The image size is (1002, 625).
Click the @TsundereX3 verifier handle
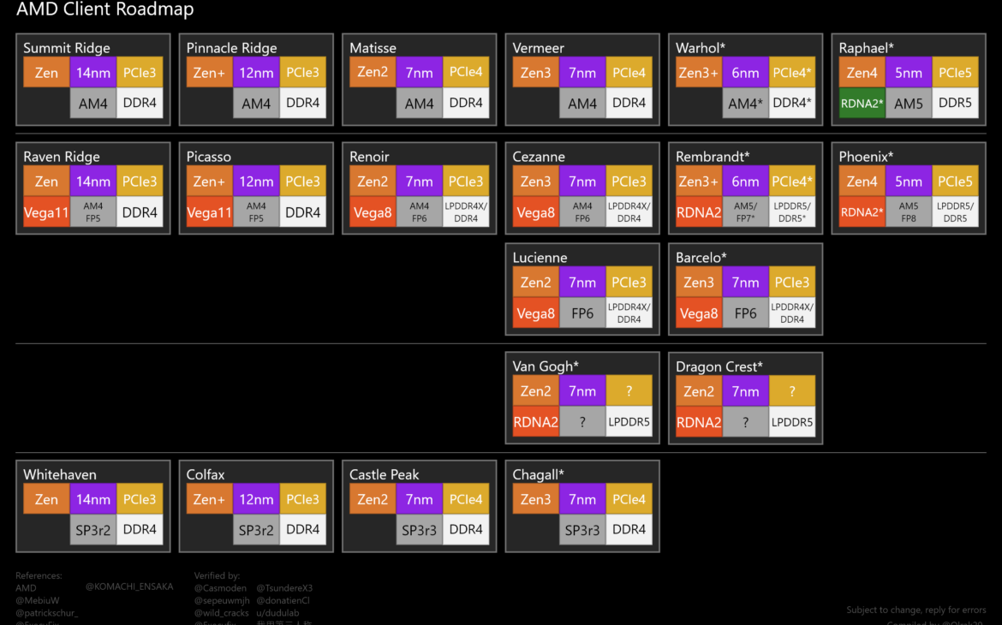click(x=284, y=588)
